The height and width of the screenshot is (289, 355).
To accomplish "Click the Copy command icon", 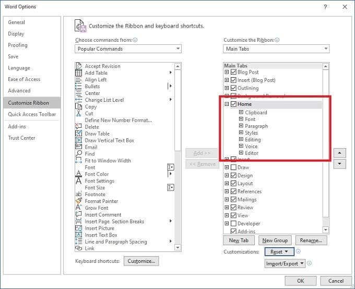I will 78,106.
